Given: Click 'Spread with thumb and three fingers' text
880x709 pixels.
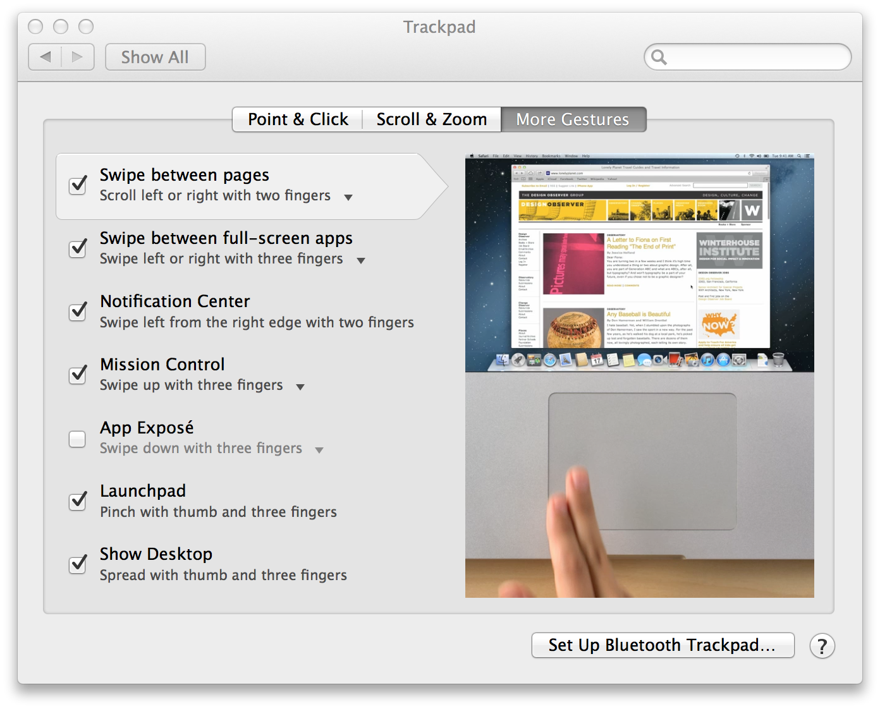Looking at the screenshot, I should coord(223,575).
